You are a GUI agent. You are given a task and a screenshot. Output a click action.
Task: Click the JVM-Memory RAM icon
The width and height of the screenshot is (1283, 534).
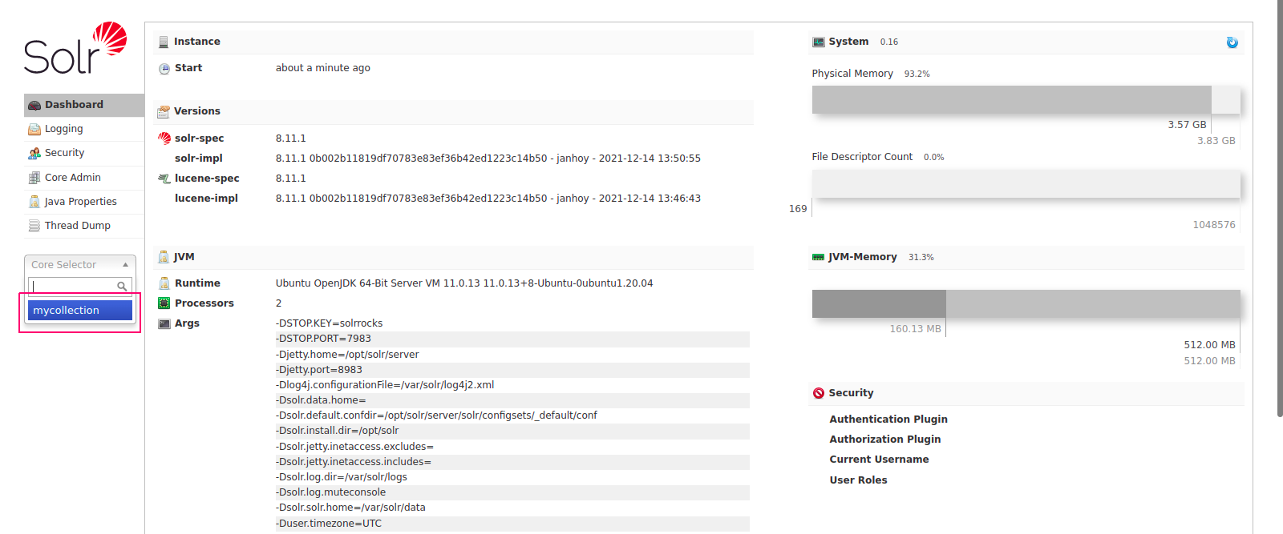(x=819, y=257)
